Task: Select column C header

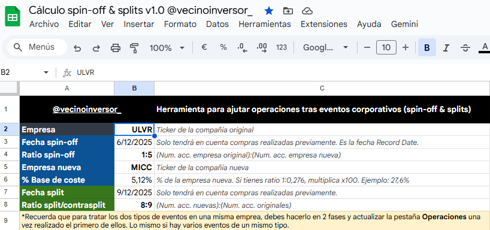Action: (x=322, y=89)
